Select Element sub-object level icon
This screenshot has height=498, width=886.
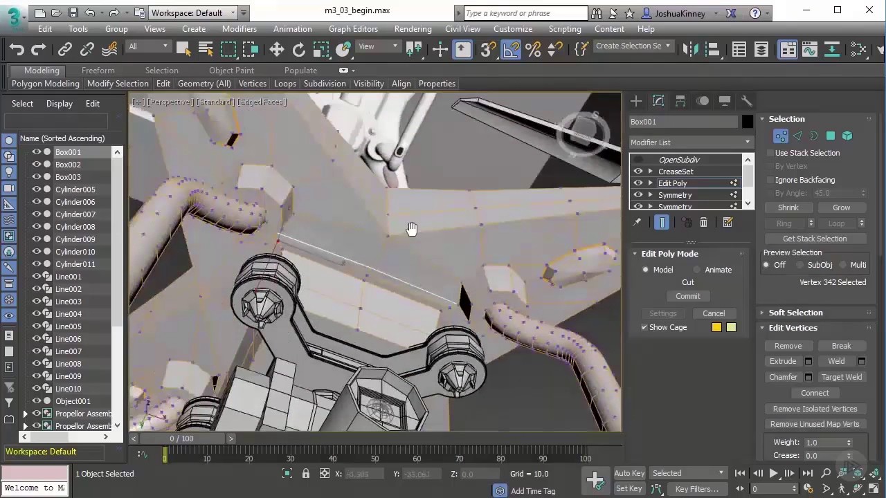[x=847, y=136]
